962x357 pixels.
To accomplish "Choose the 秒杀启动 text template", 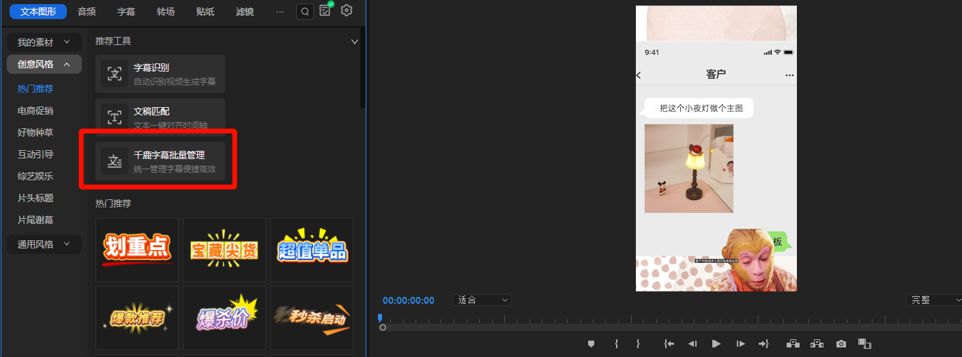I will tap(312, 318).
